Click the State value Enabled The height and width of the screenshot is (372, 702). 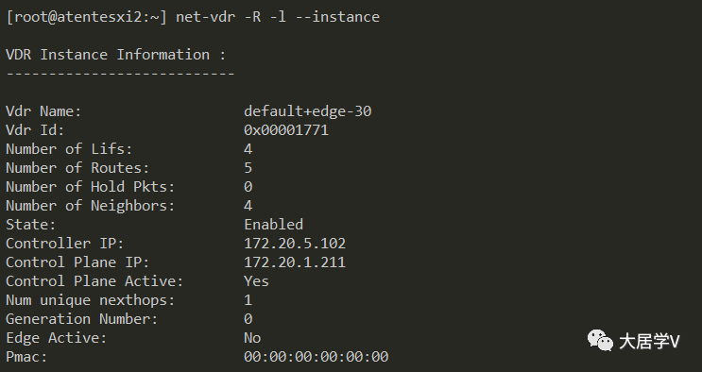point(274,225)
